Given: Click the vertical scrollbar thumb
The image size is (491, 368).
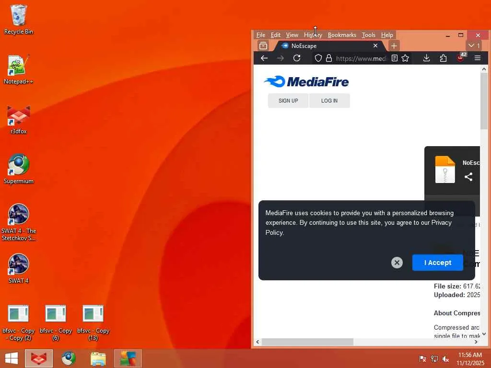Looking at the screenshot, I should tap(484, 102).
